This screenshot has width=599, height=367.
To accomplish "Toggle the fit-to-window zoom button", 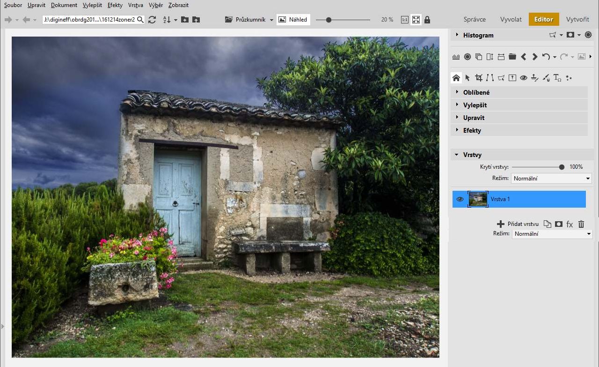I will [x=416, y=20].
